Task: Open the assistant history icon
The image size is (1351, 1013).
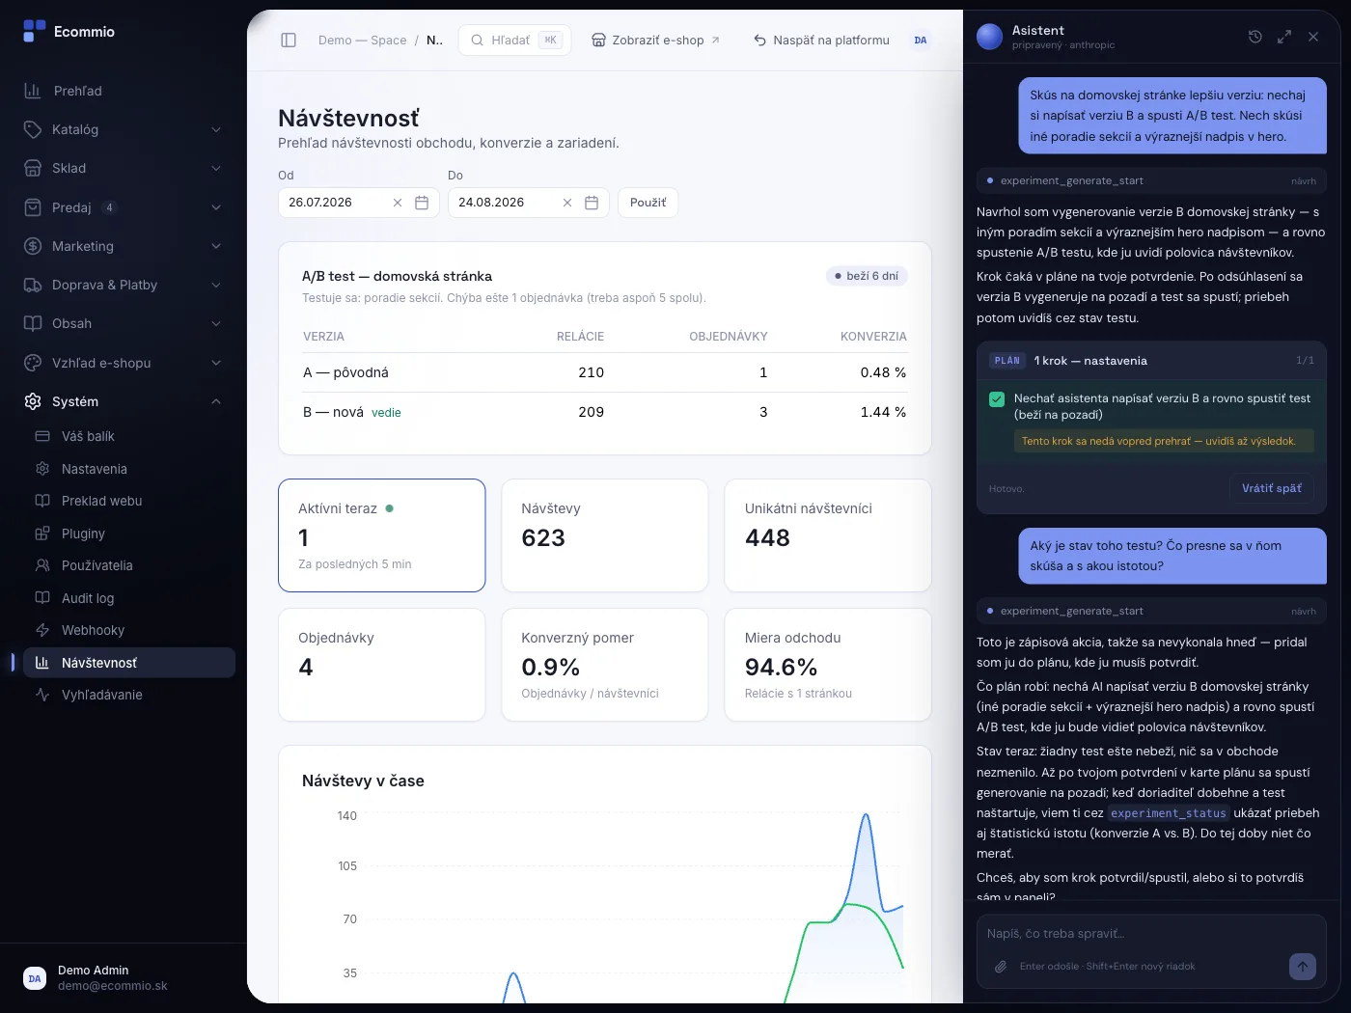Action: click(1255, 37)
